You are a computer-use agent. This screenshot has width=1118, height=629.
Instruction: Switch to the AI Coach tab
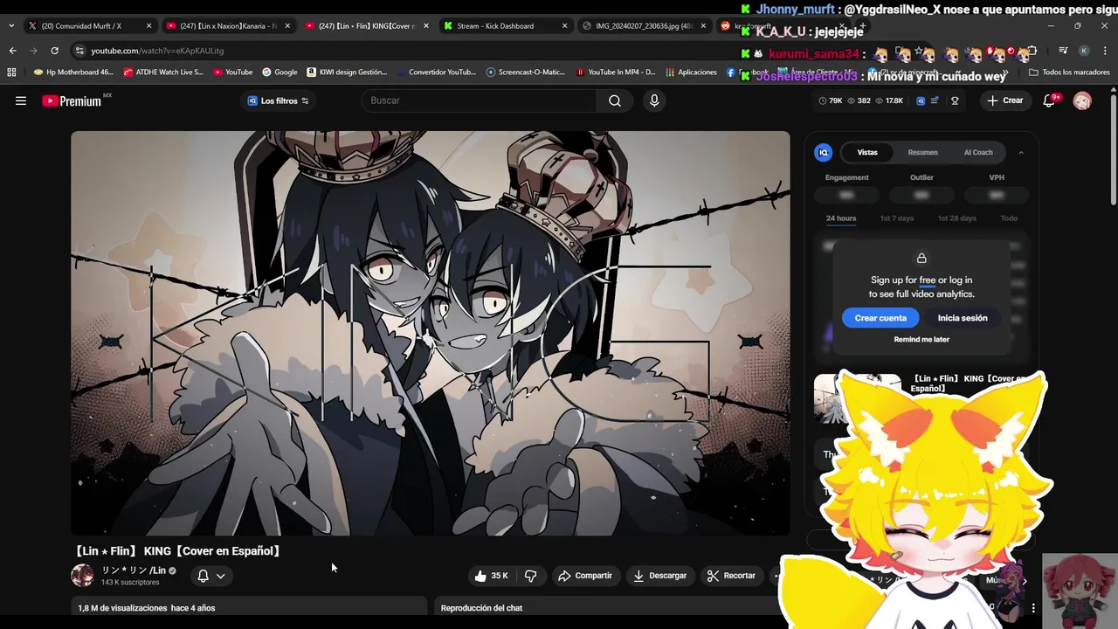click(x=978, y=153)
